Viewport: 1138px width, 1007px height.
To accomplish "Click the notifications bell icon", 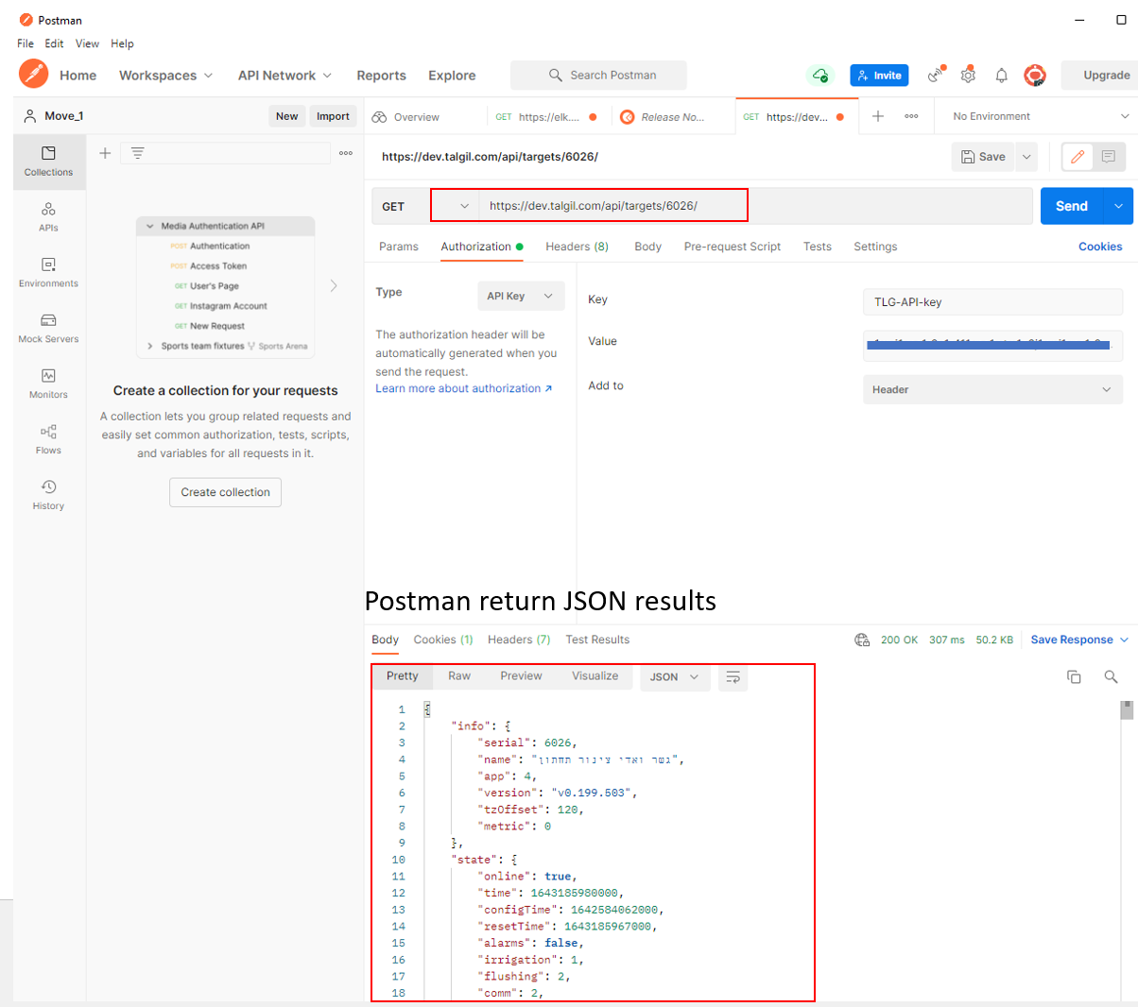I will (1001, 76).
